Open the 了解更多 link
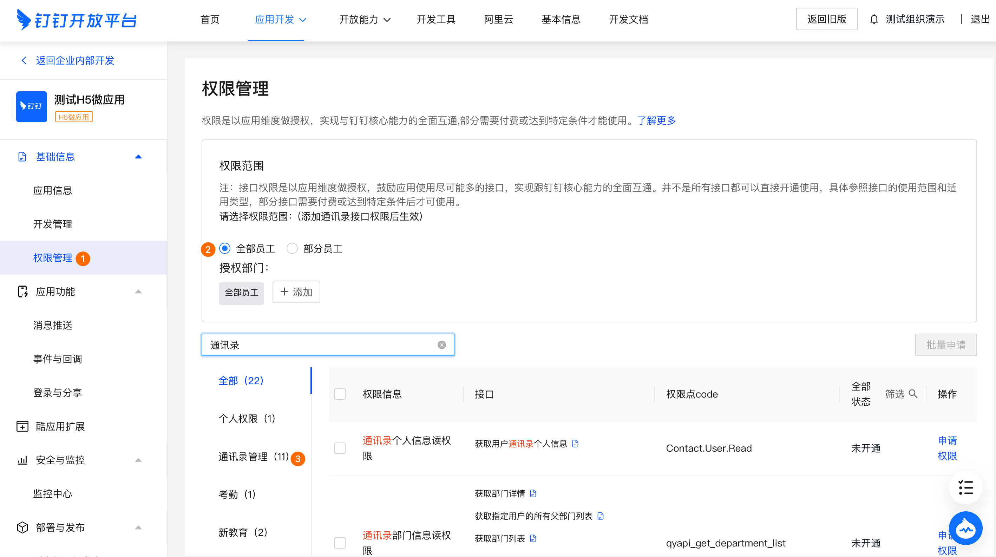The width and height of the screenshot is (996, 557). [x=656, y=120]
